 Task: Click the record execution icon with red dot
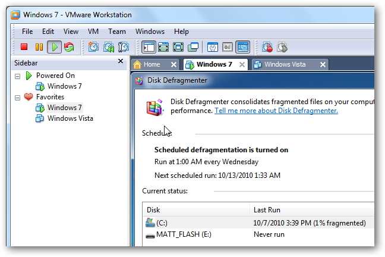pyautogui.click(x=267, y=47)
